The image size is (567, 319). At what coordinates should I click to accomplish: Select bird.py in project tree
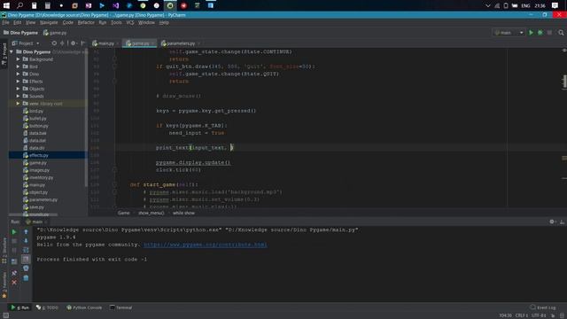point(34,111)
